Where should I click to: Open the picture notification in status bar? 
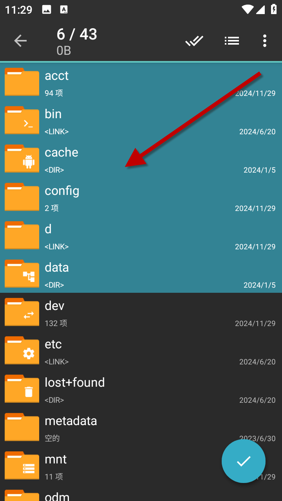coord(47,10)
